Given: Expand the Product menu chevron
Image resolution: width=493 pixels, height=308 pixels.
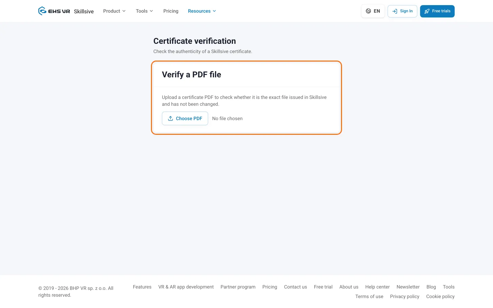Looking at the screenshot, I should pos(124,11).
